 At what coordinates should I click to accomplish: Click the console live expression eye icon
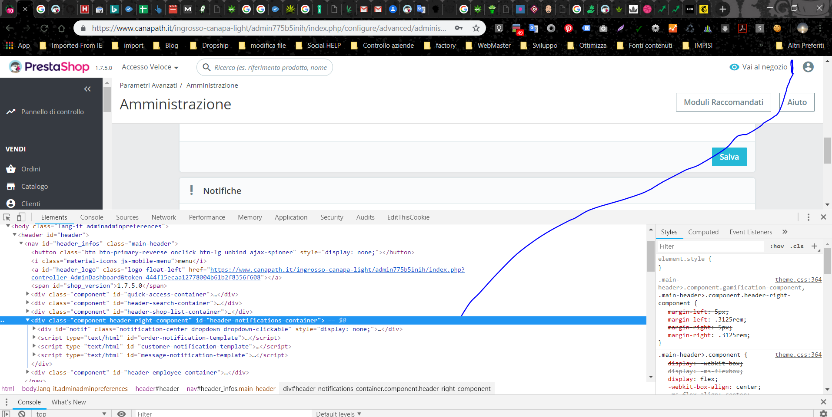122,414
